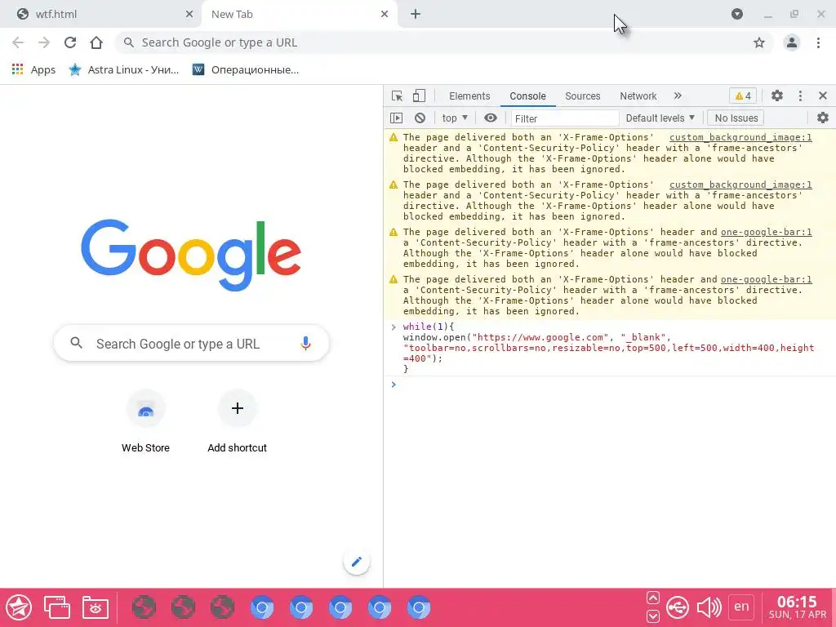Open the tab search dropdown arrow
This screenshot has height=627, width=836.
[x=737, y=15]
